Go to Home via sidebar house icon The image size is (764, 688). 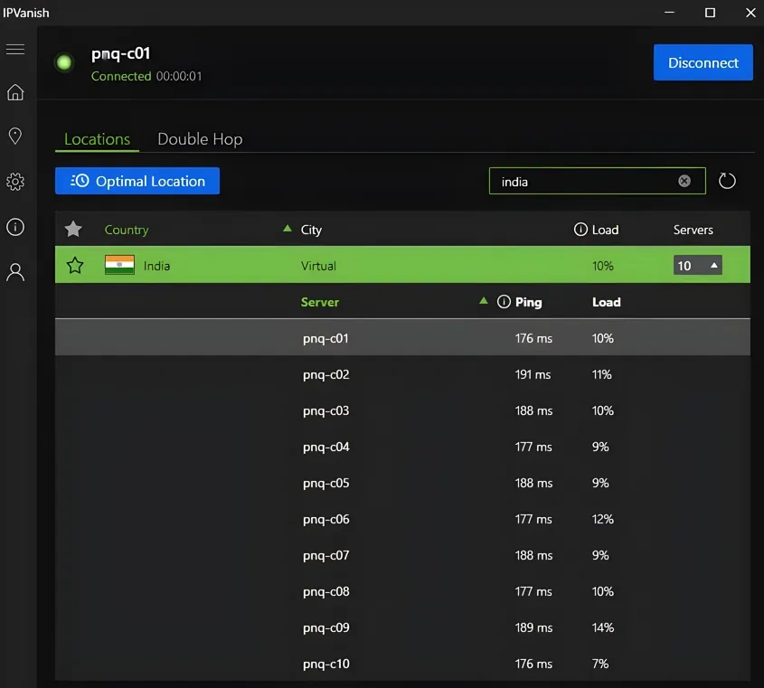(x=15, y=92)
